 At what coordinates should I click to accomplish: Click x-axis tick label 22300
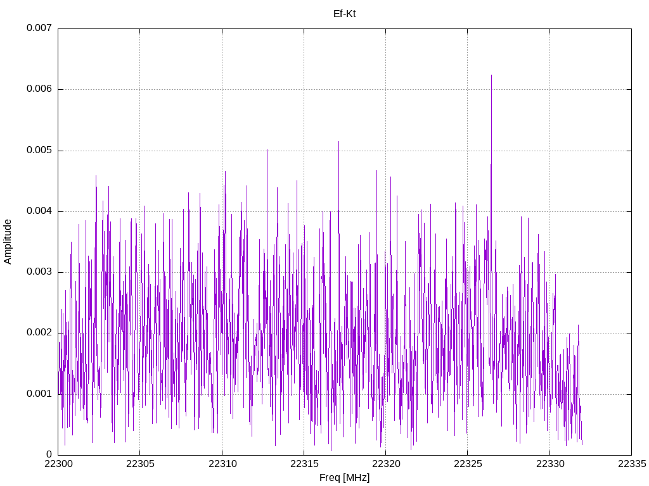(x=58, y=464)
